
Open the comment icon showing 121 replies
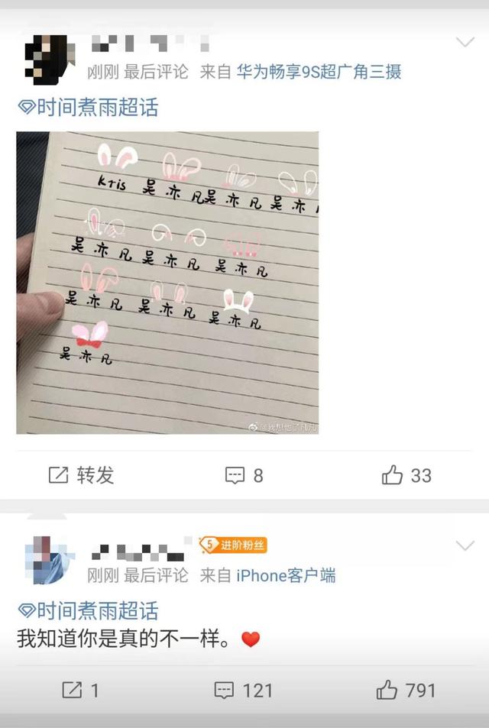[x=224, y=691]
